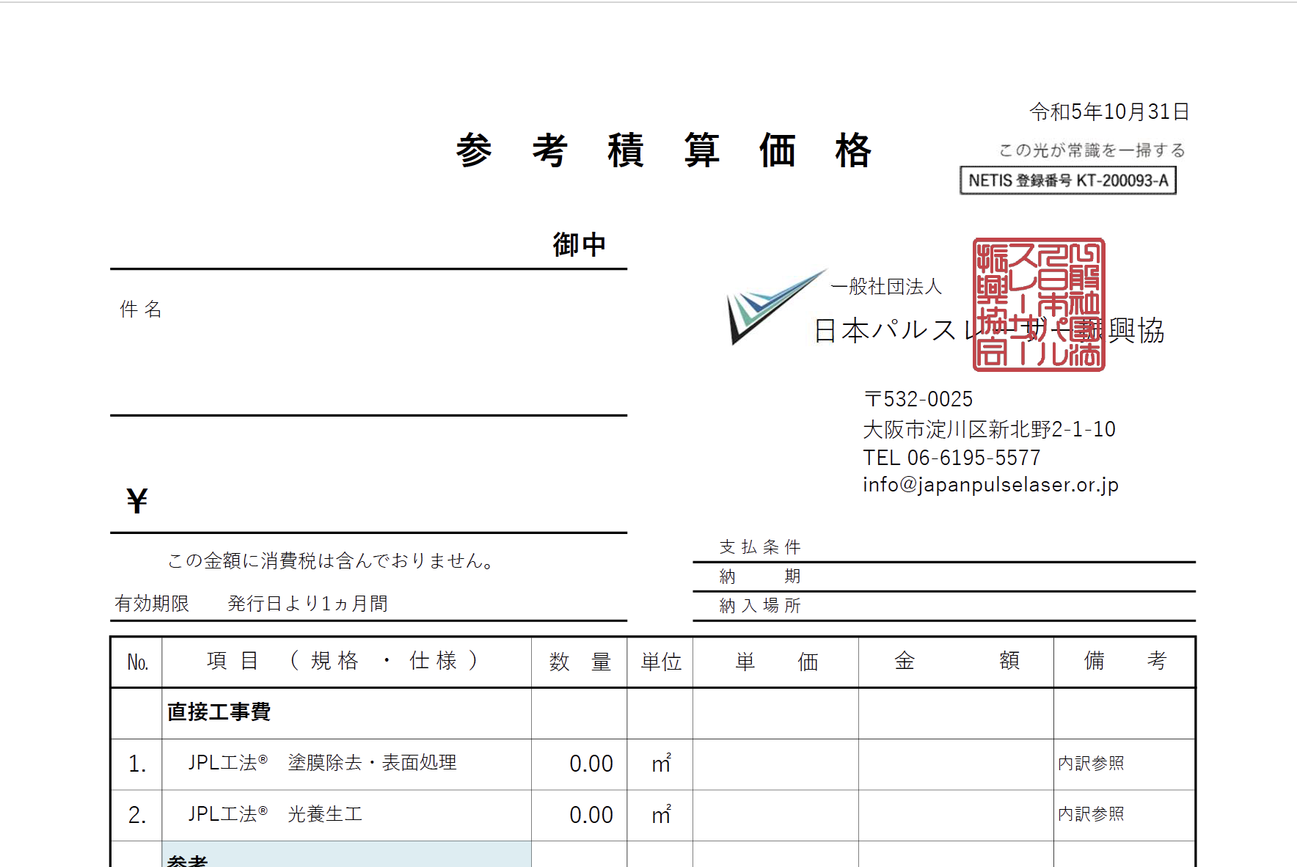The image size is (1297, 867).
Task: Open the info@japanpulselaser.or.jp email address
Action: coord(990,485)
